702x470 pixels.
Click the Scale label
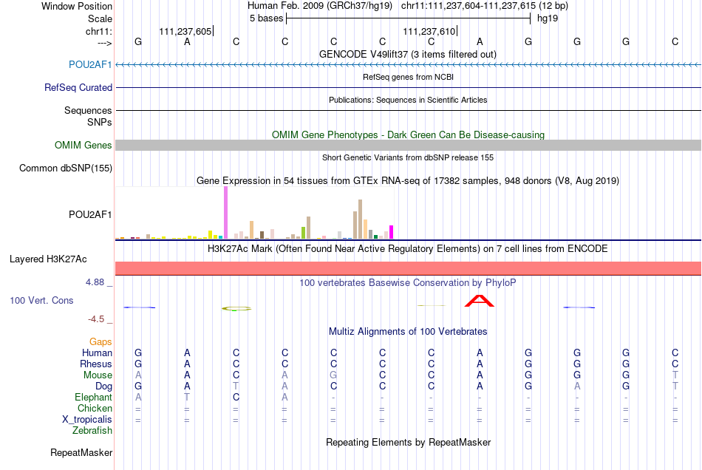click(x=100, y=18)
